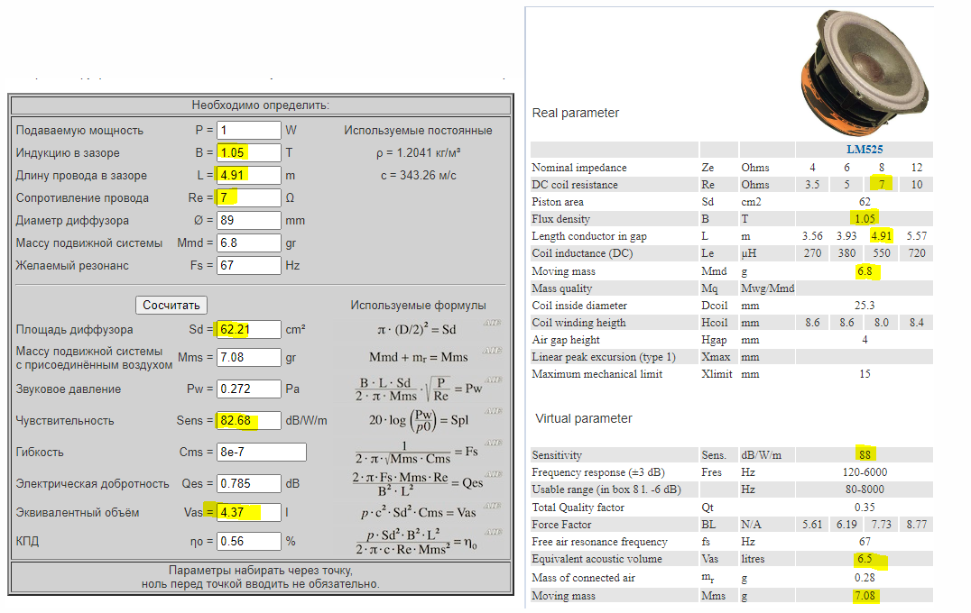Click the 'Используемые постоянные' heading
The width and height of the screenshot is (971, 613).
(x=418, y=131)
